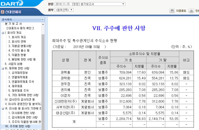This screenshot has width=199, height=130.
Task: Open 6. 배당에 관한 사항 등
Action: 22,59
